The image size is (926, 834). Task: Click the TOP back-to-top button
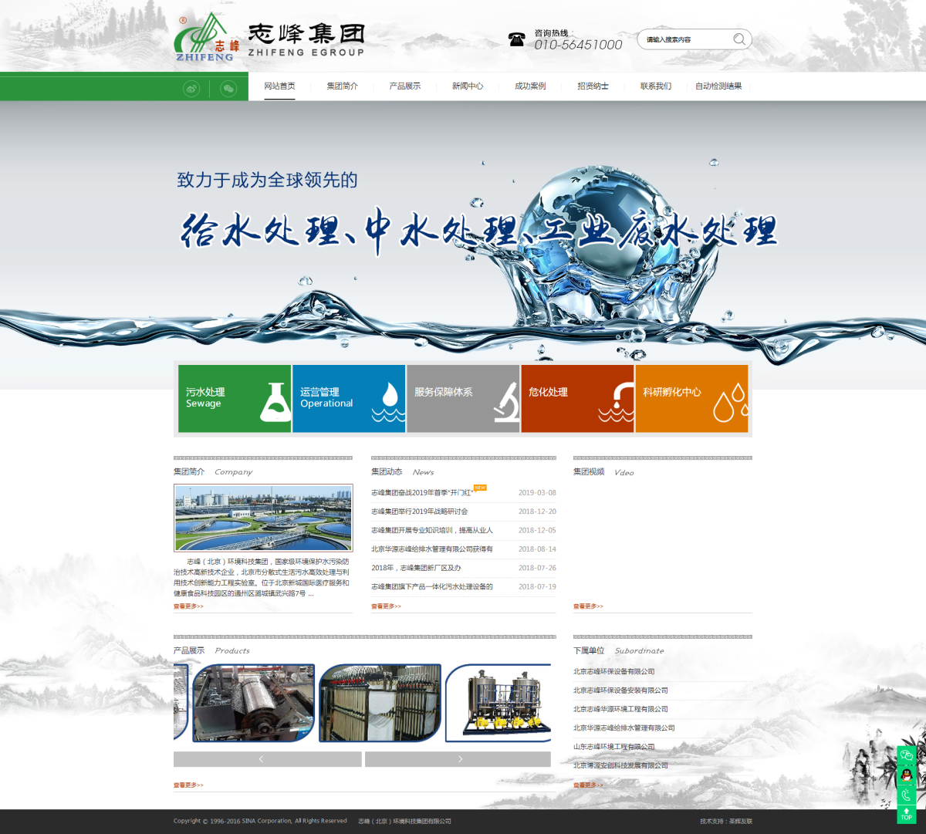(x=907, y=814)
